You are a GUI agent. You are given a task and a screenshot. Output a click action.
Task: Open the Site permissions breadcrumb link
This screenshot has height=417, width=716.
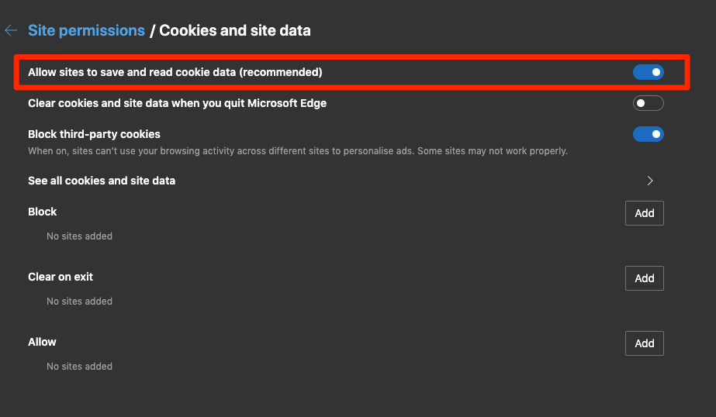click(86, 31)
